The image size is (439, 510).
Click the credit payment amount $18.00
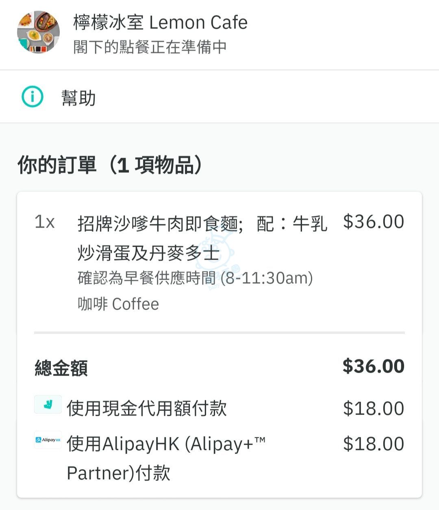click(374, 408)
